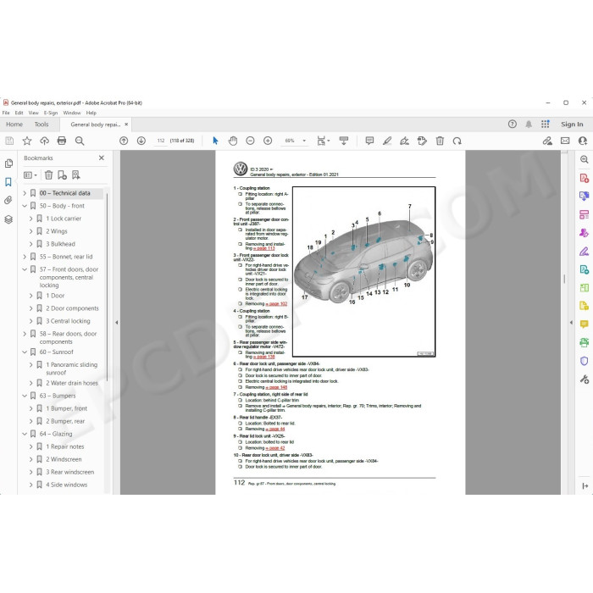Open the Help menu
The image size is (593, 593).
point(91,113)
